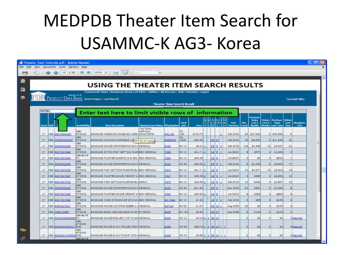Viewport: 341px width, 255px height.
Task: Go to previous page with blue up arrow
Action: tap(48, 73)
